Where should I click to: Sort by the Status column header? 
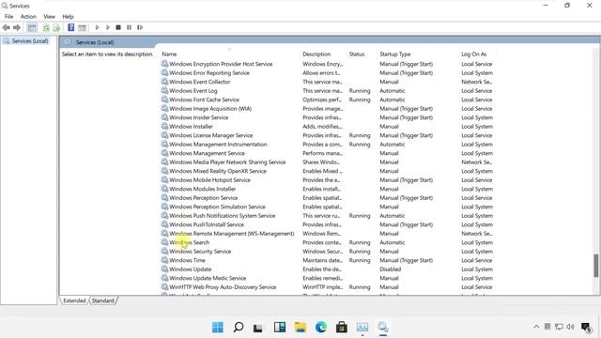pos(357,54)
